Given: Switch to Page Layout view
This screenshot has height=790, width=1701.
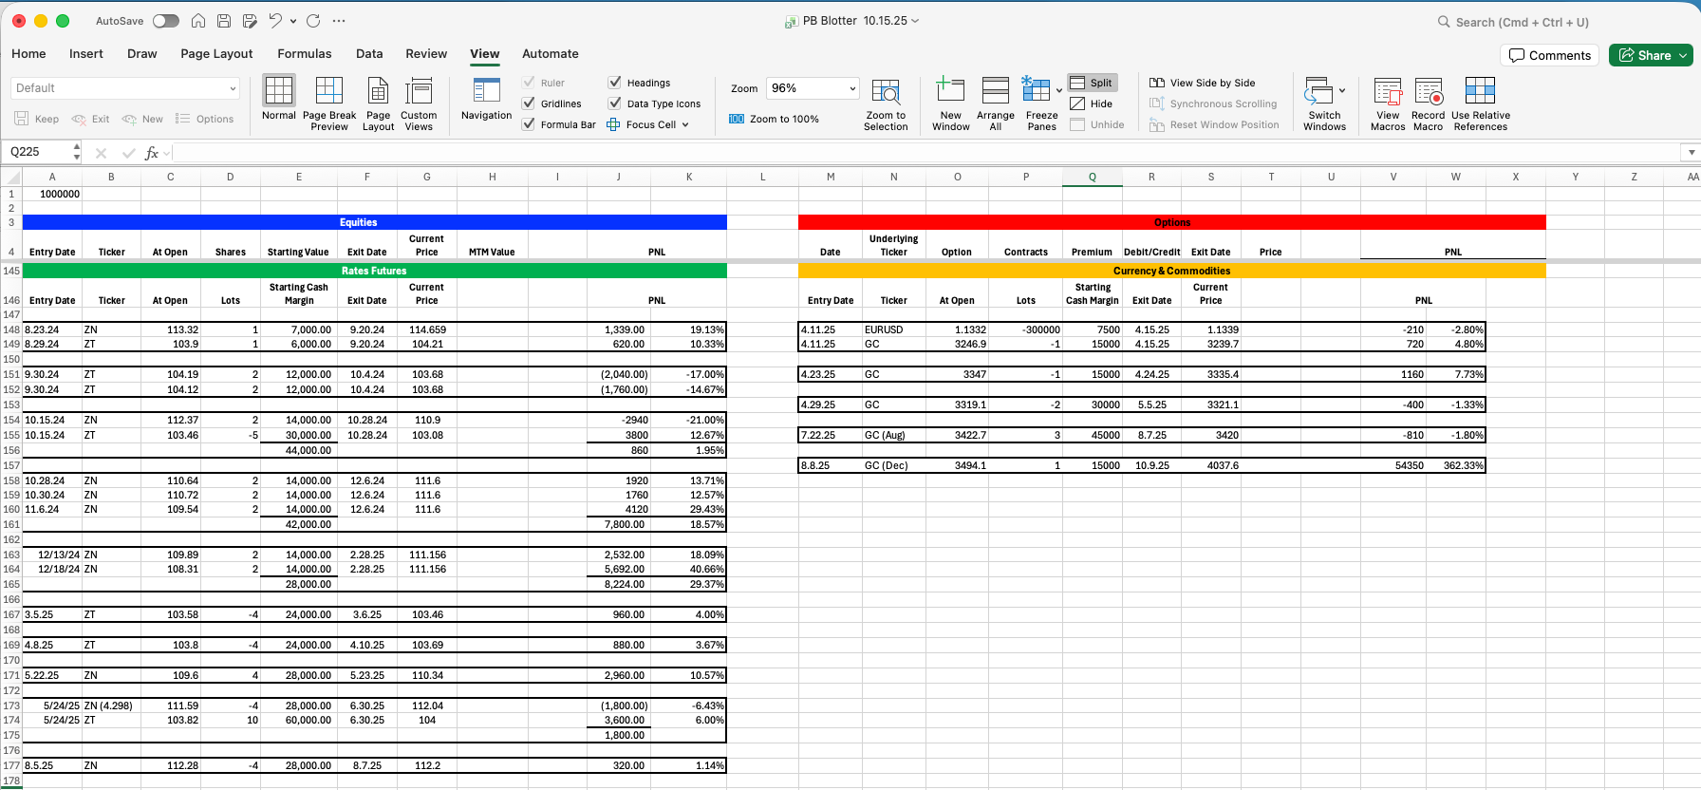Looking at the screenshot, I should click(378, 103).
